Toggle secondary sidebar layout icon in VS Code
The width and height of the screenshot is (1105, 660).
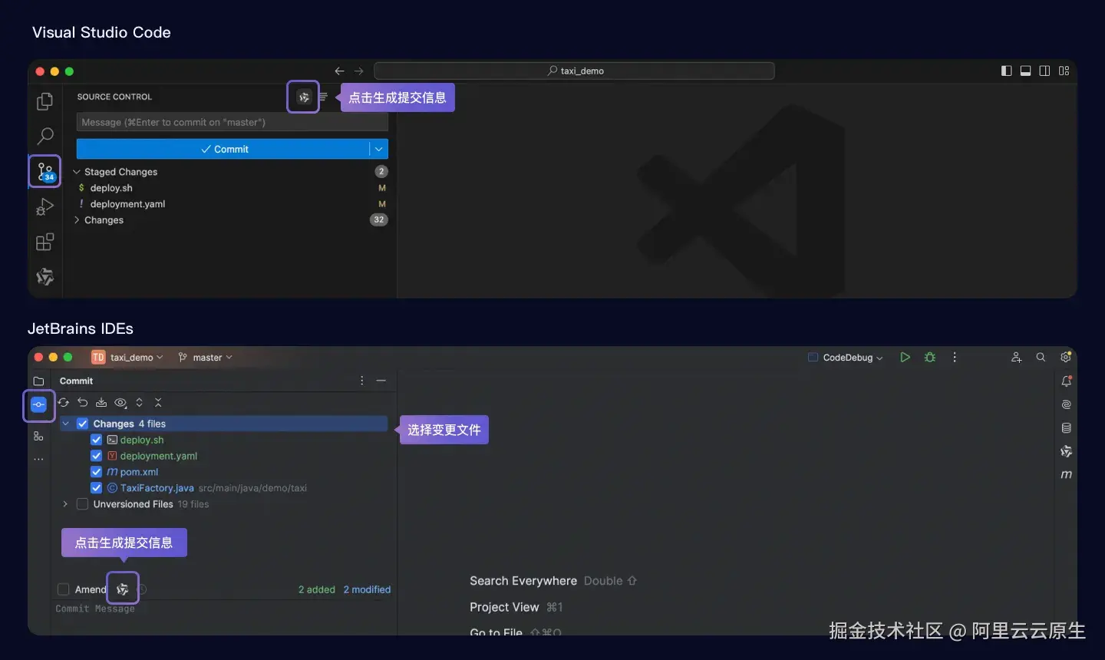pos(1044,71)
